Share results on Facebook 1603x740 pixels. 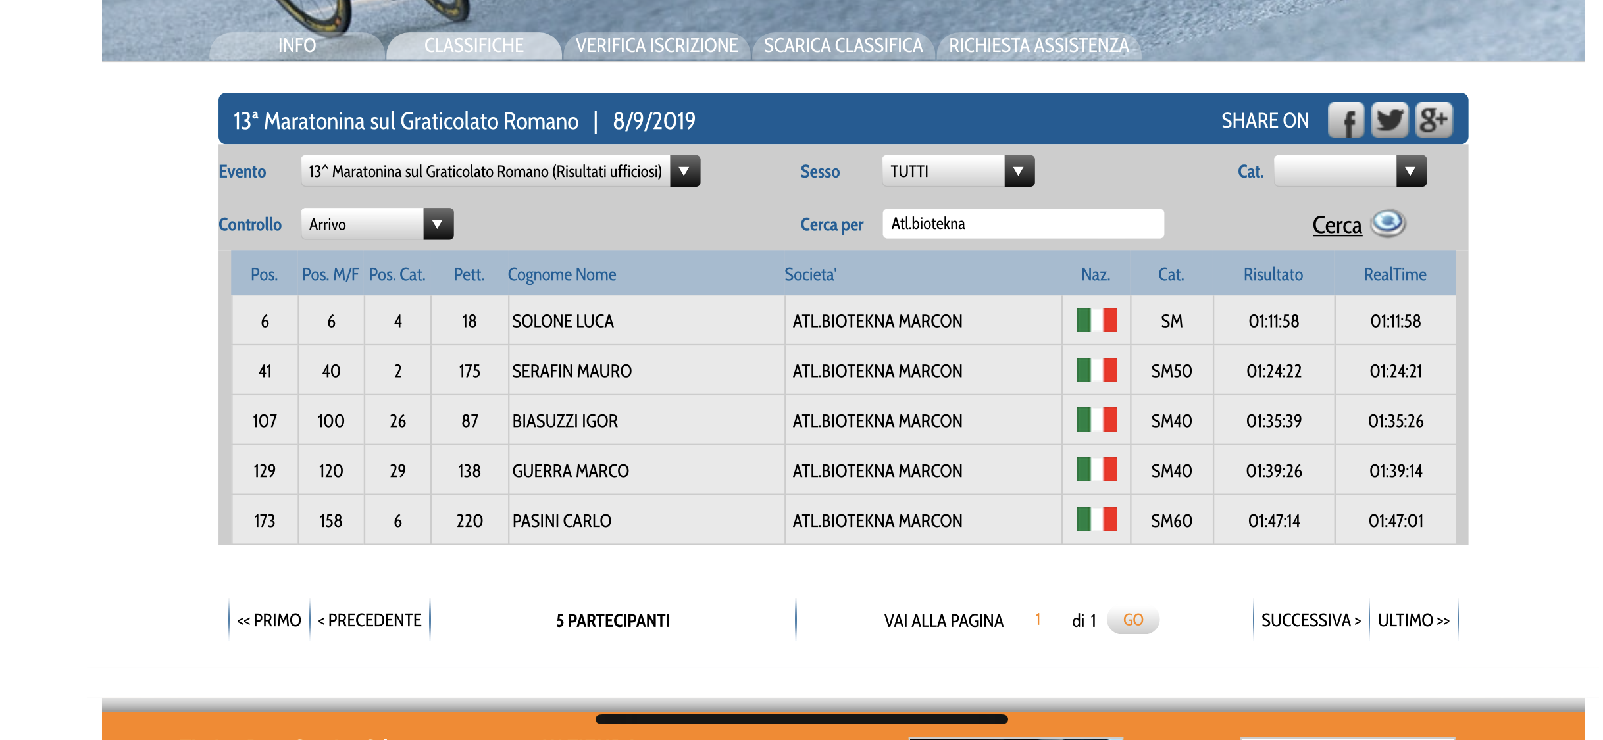point(1346,120)
